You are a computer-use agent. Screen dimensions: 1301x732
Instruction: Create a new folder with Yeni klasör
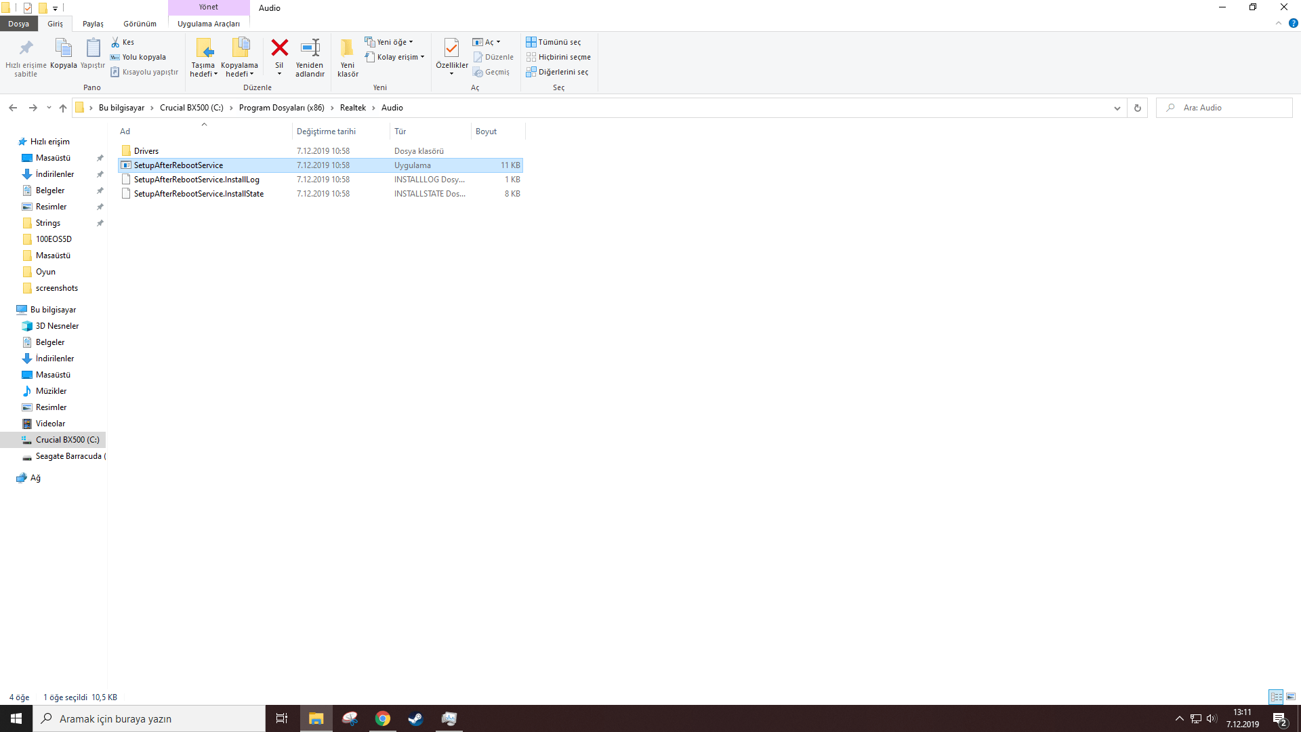click(347, 48)
